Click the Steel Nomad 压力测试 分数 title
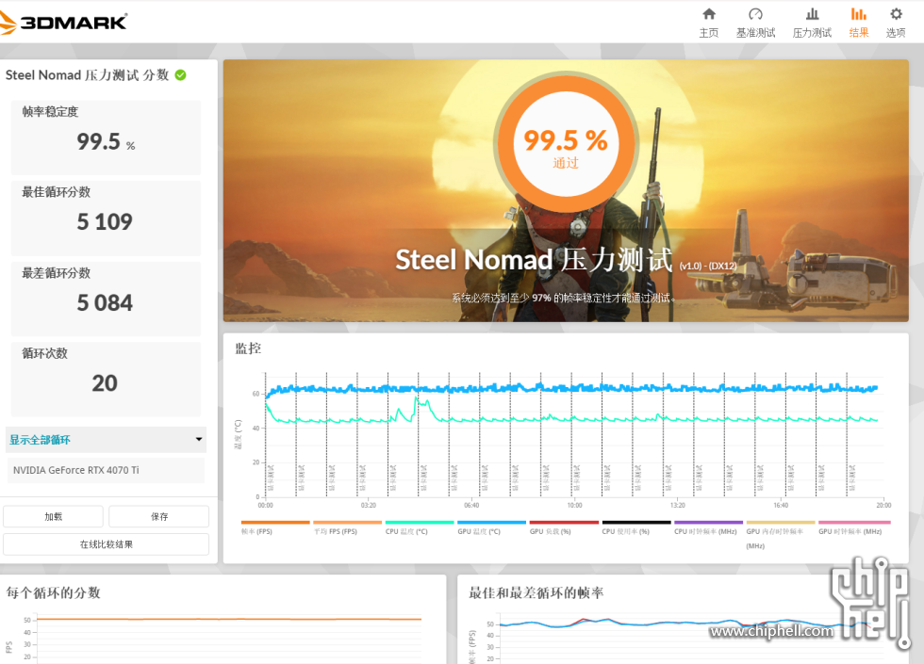 (x=87, y=74)
